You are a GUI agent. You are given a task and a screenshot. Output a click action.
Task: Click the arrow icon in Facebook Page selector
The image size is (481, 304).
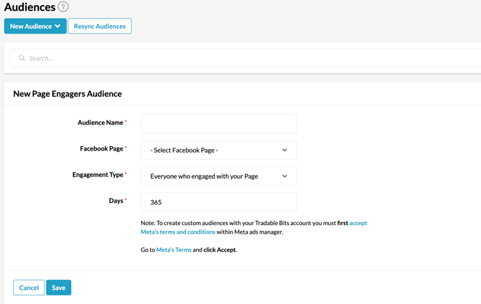[x=284, y=151]
